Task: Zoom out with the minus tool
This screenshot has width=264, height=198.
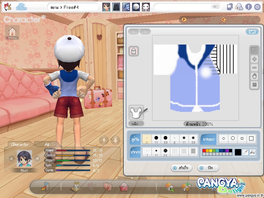Action: coord(254,68)
